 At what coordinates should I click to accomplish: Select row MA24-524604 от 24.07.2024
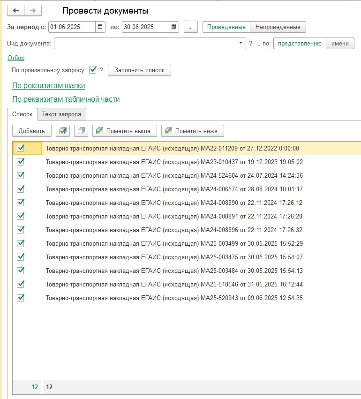point(187,175)
